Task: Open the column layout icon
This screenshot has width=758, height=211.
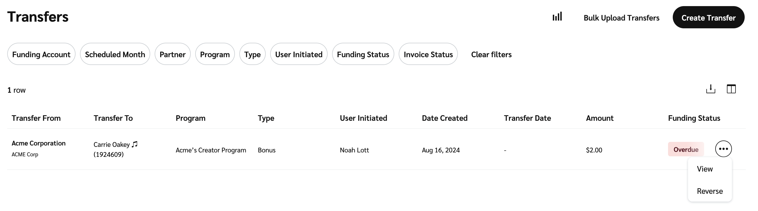Action: (x=731, y=89)
